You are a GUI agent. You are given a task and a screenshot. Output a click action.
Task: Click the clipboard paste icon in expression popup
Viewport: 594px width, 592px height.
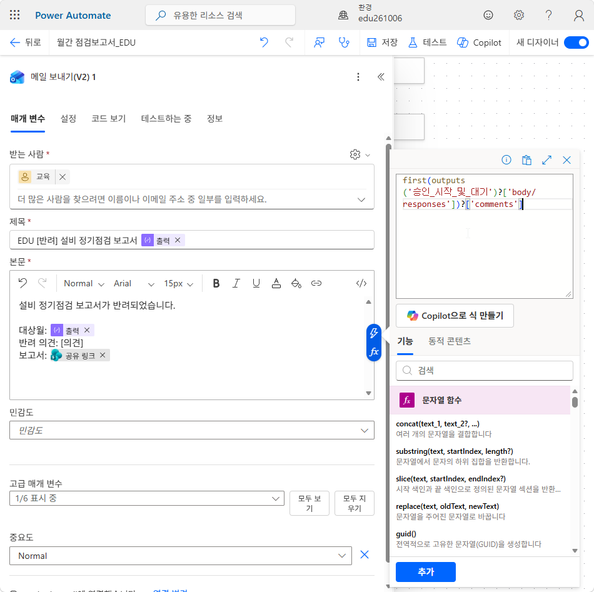tap(526, 160)
